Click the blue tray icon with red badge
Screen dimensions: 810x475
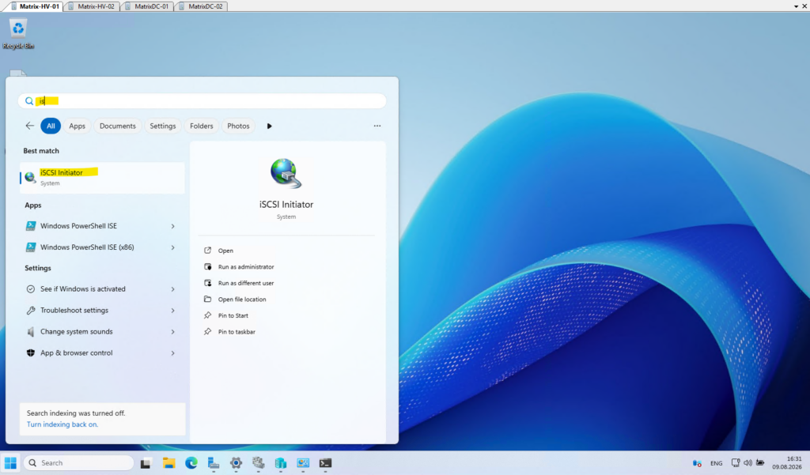click(697, 463)
